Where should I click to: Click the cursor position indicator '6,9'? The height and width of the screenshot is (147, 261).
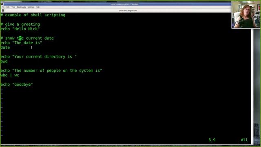pyautogui.click(x=212, y=140)
